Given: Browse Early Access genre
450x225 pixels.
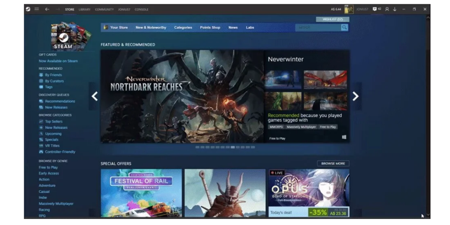Looking at the screenshot, I should coord(49,173).
